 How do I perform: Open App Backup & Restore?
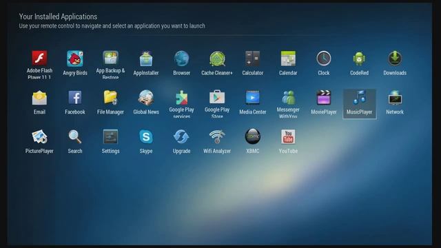click(110, 65)
